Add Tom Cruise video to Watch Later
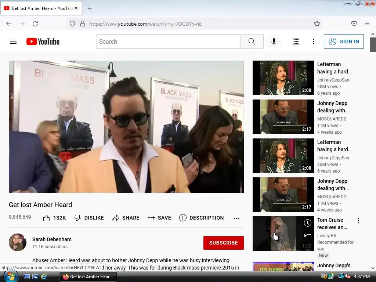This screenshot has width=376, height=282. (307, 223)
